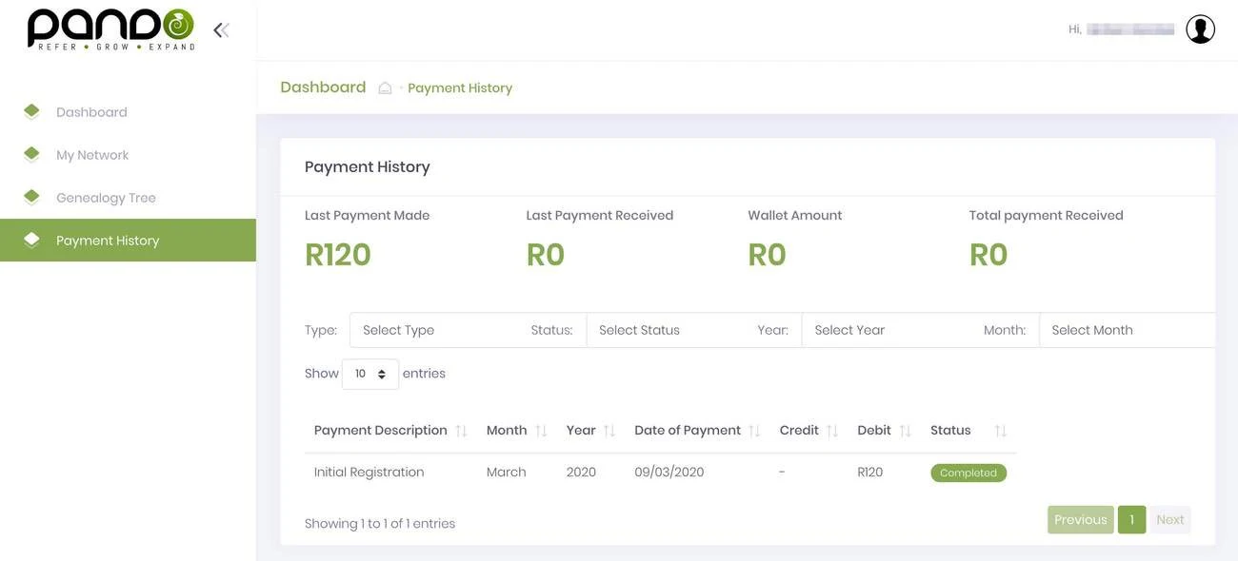This screenshot has height=561, width=1238.
Task: Click the Initial Registration cell
Action: tap(369, 472)
